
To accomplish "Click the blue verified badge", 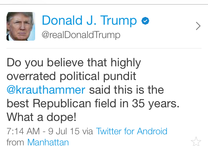I will [x=145, y=21].
